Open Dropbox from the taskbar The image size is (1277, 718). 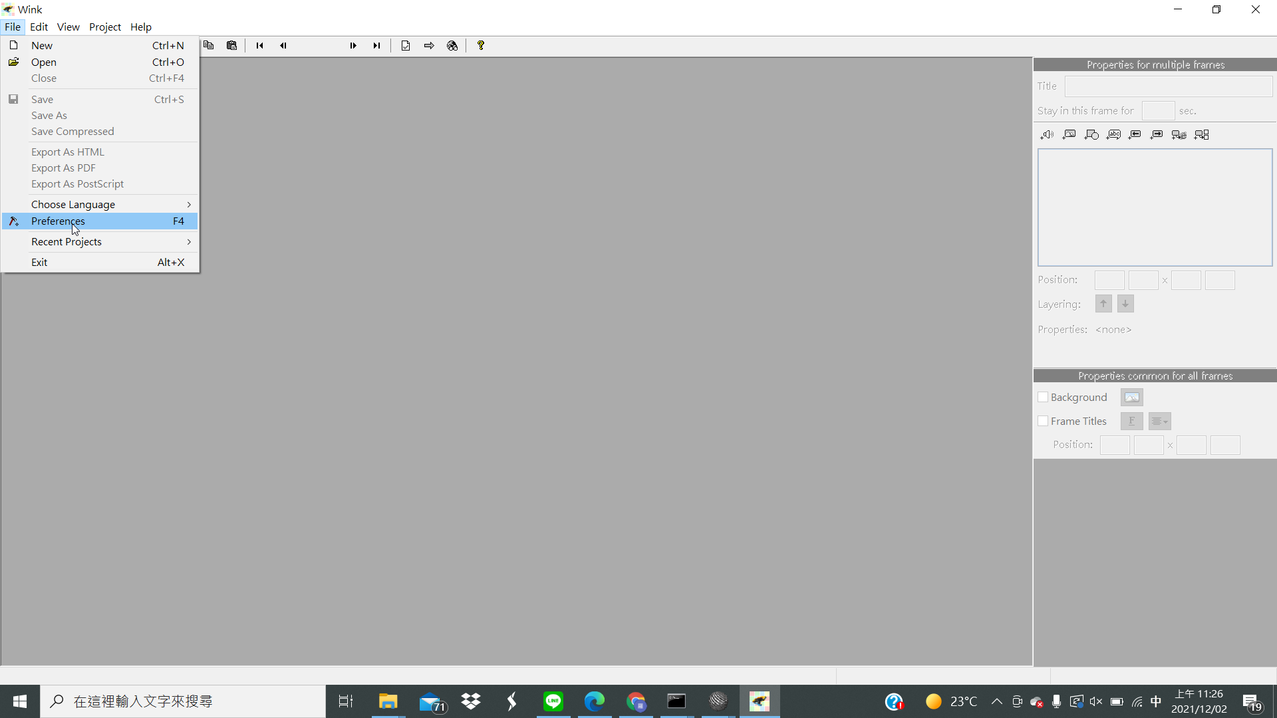(471, 701)
